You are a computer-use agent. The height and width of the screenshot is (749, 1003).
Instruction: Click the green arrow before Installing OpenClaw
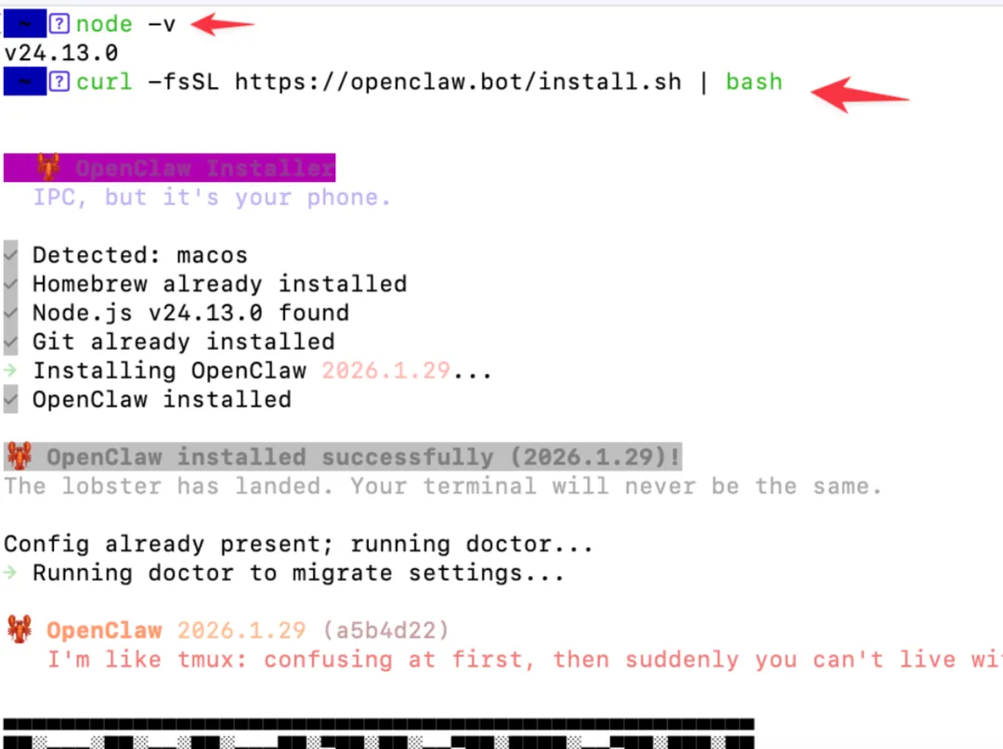click(10, 370)
